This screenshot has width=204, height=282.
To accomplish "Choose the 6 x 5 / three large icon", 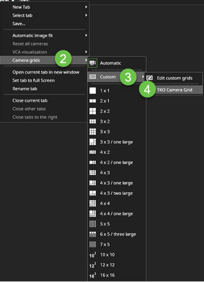I will tap(93, 234).
